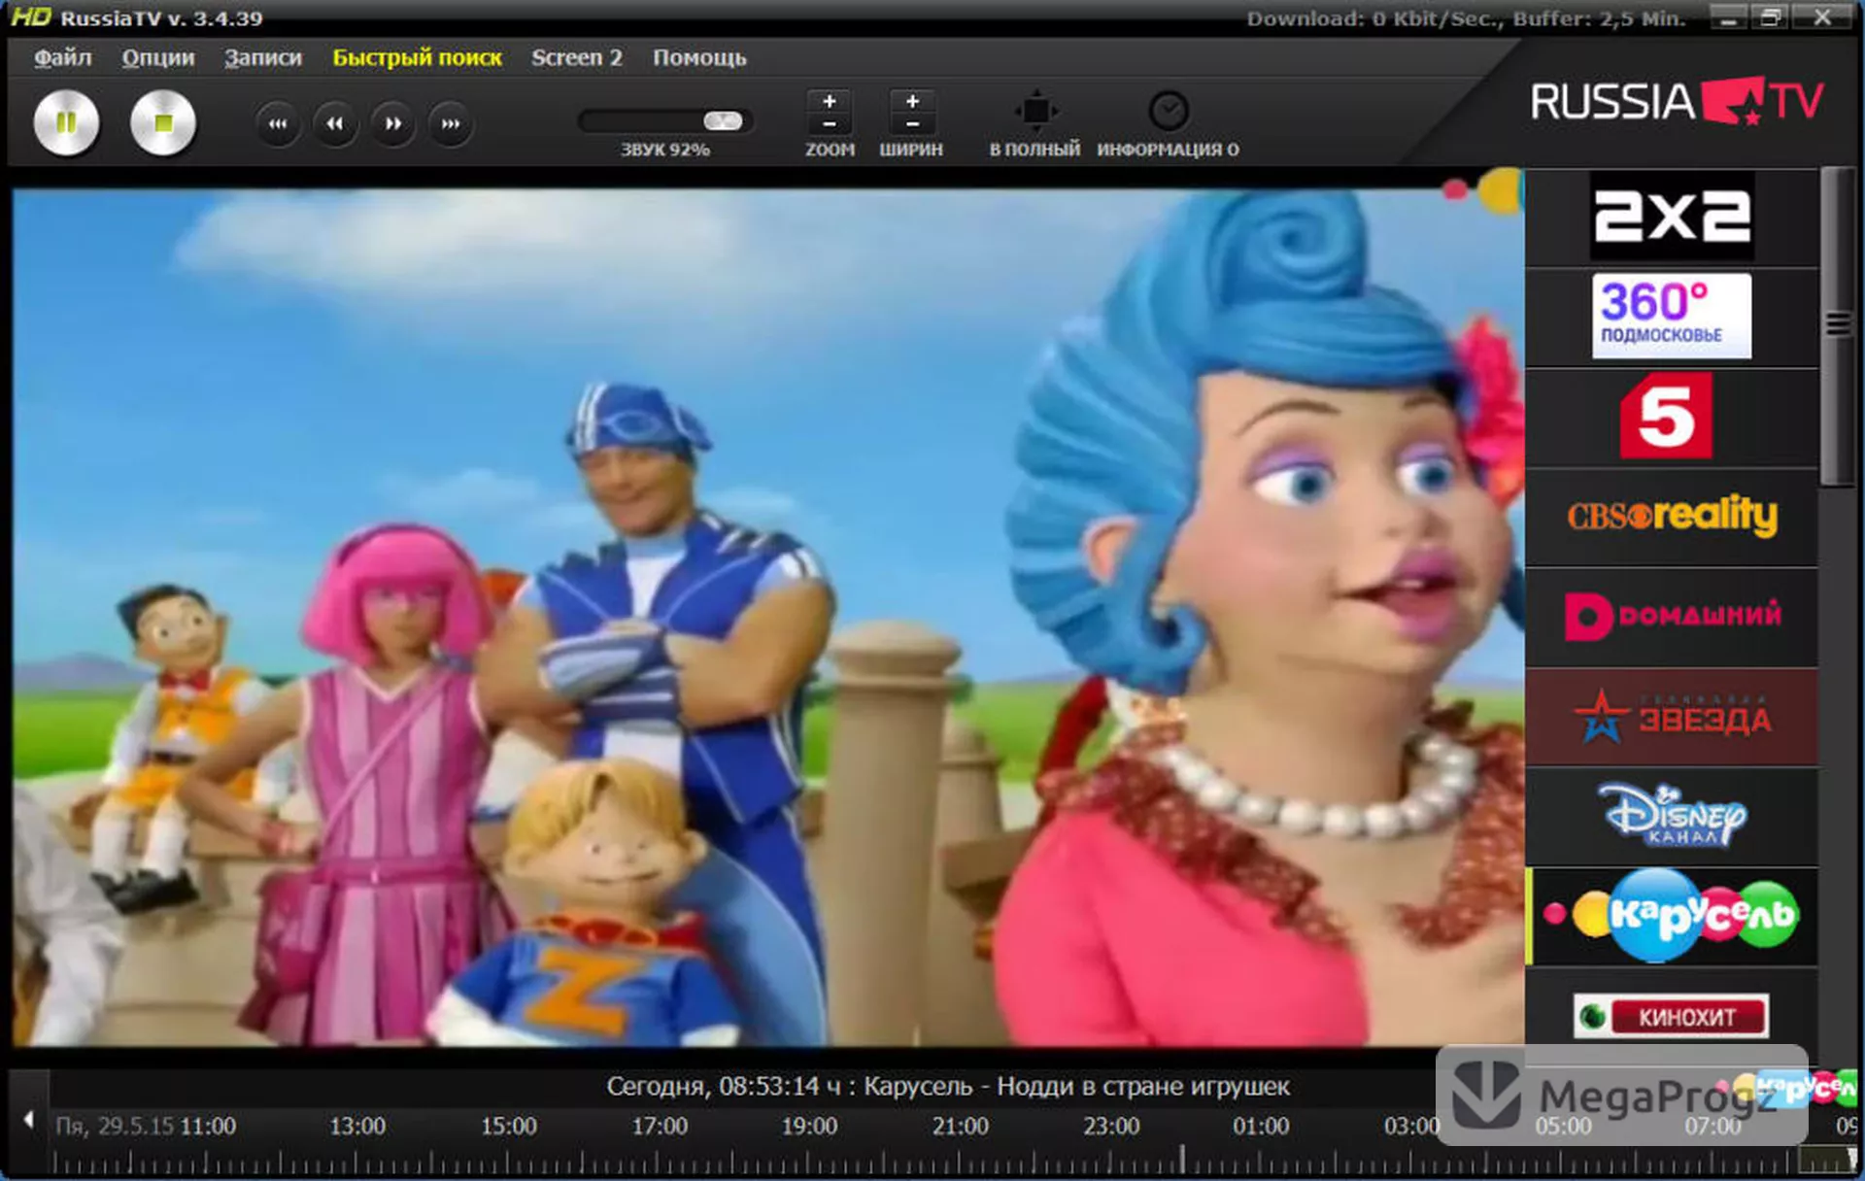Open the Опции menu

click(158, 57)
